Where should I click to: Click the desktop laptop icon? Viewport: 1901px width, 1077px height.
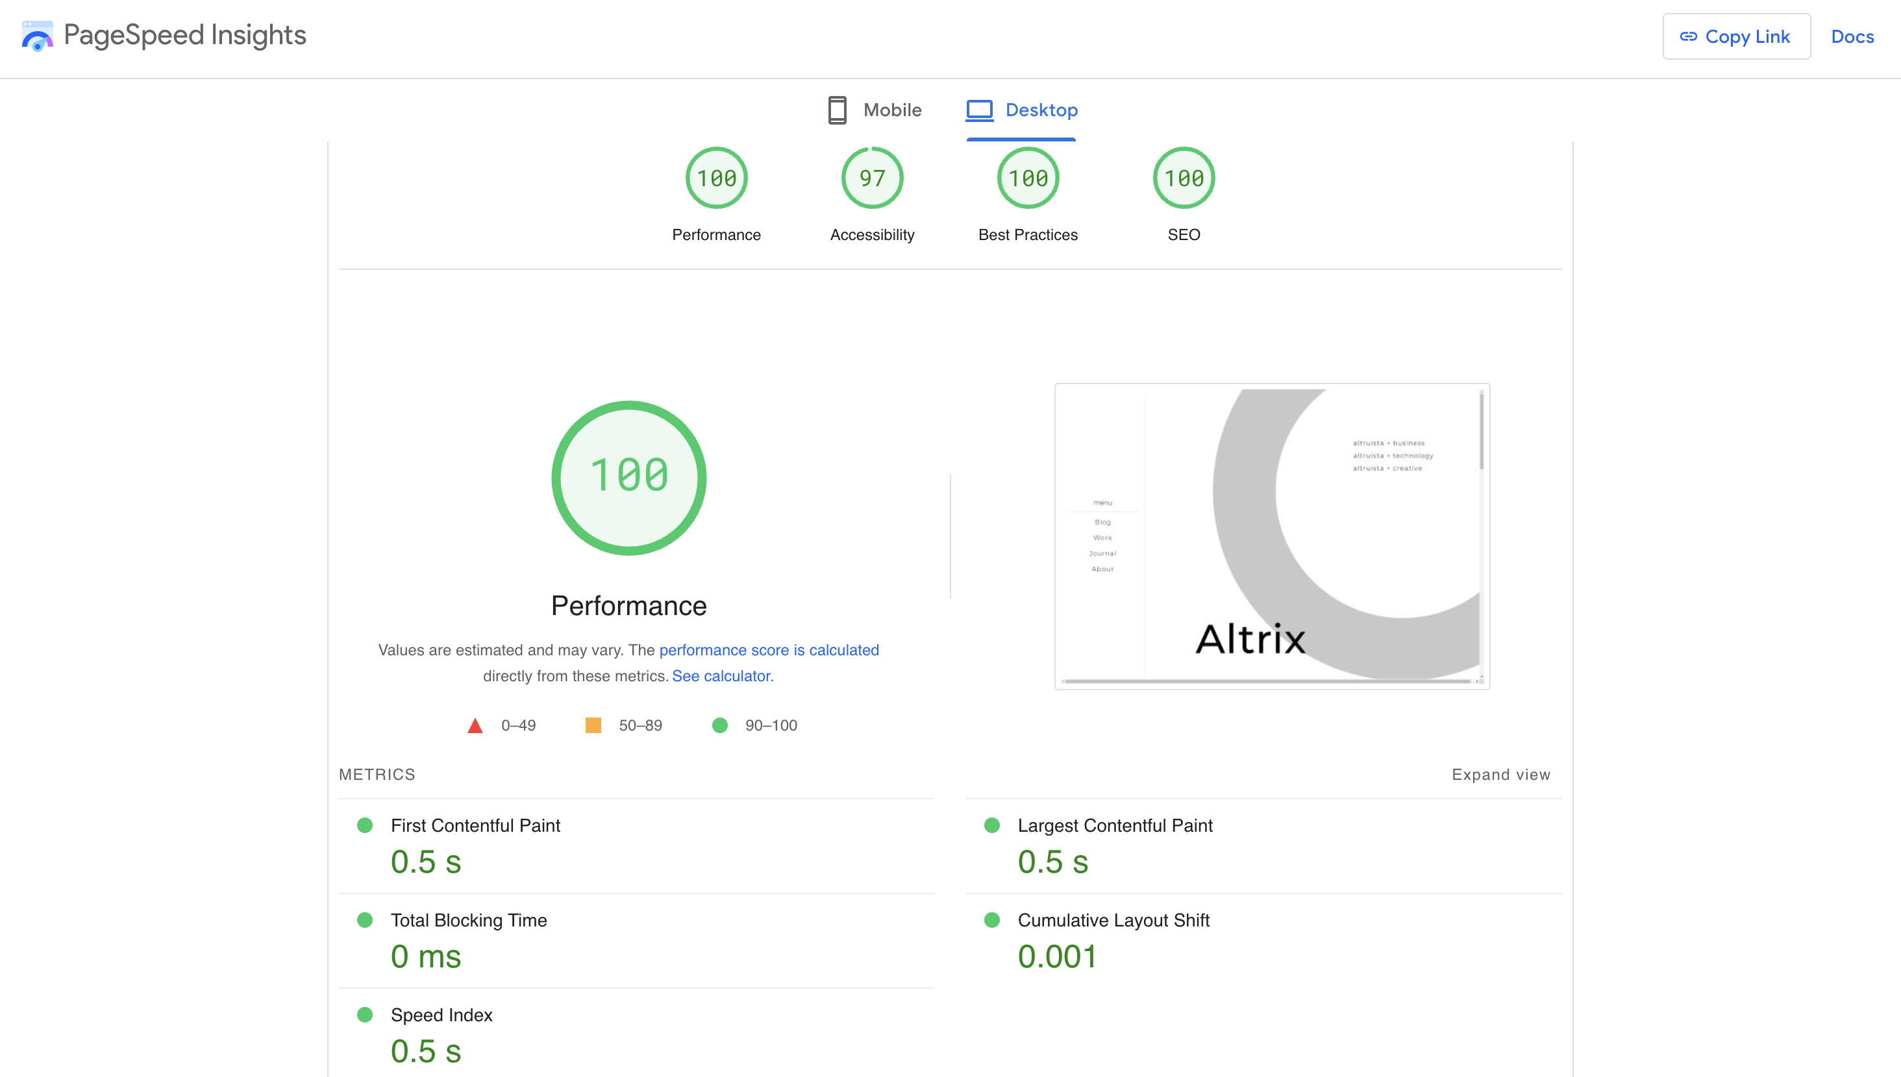[979, 110]
